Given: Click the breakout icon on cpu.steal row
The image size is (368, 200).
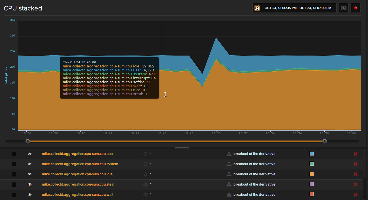Looking at the screenshot, I should (x=229, y=184).
